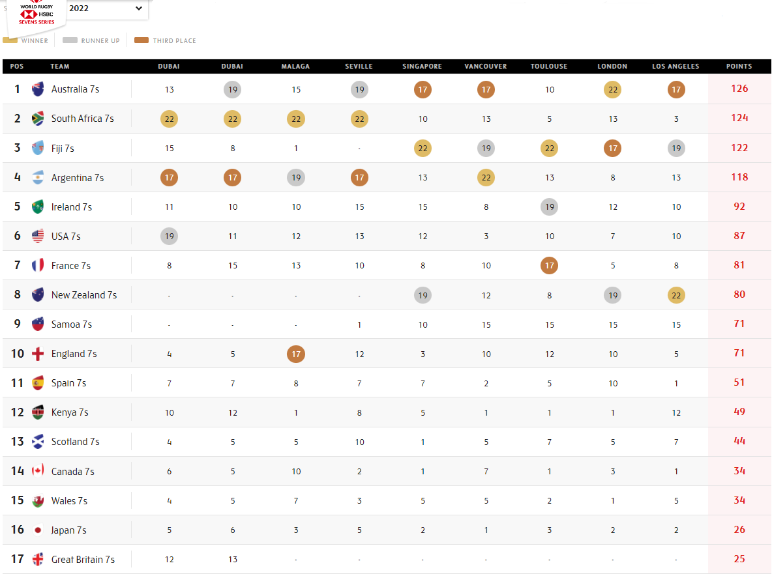Screen dimensions: 772x574
Task: Click the Australia 7s team flag icon
Action: tap(38, 89)
